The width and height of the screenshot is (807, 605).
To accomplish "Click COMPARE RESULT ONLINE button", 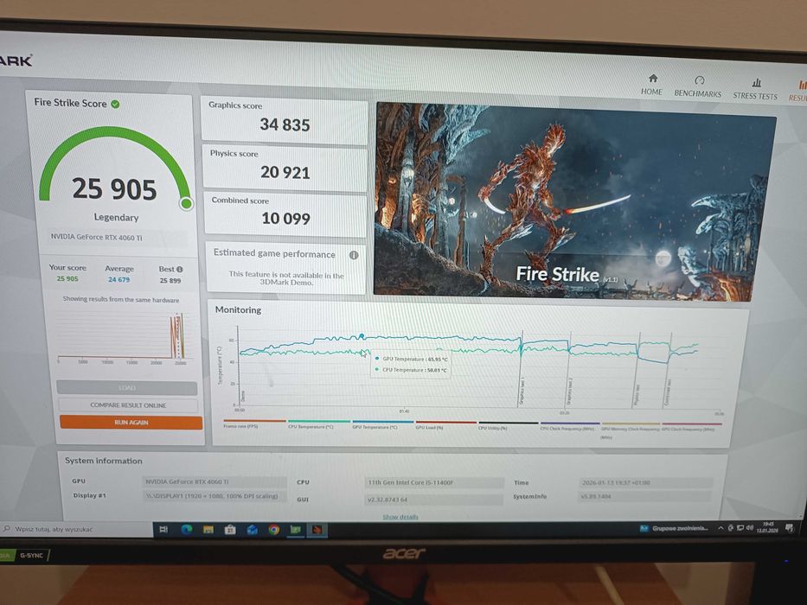I will point(128,405).
